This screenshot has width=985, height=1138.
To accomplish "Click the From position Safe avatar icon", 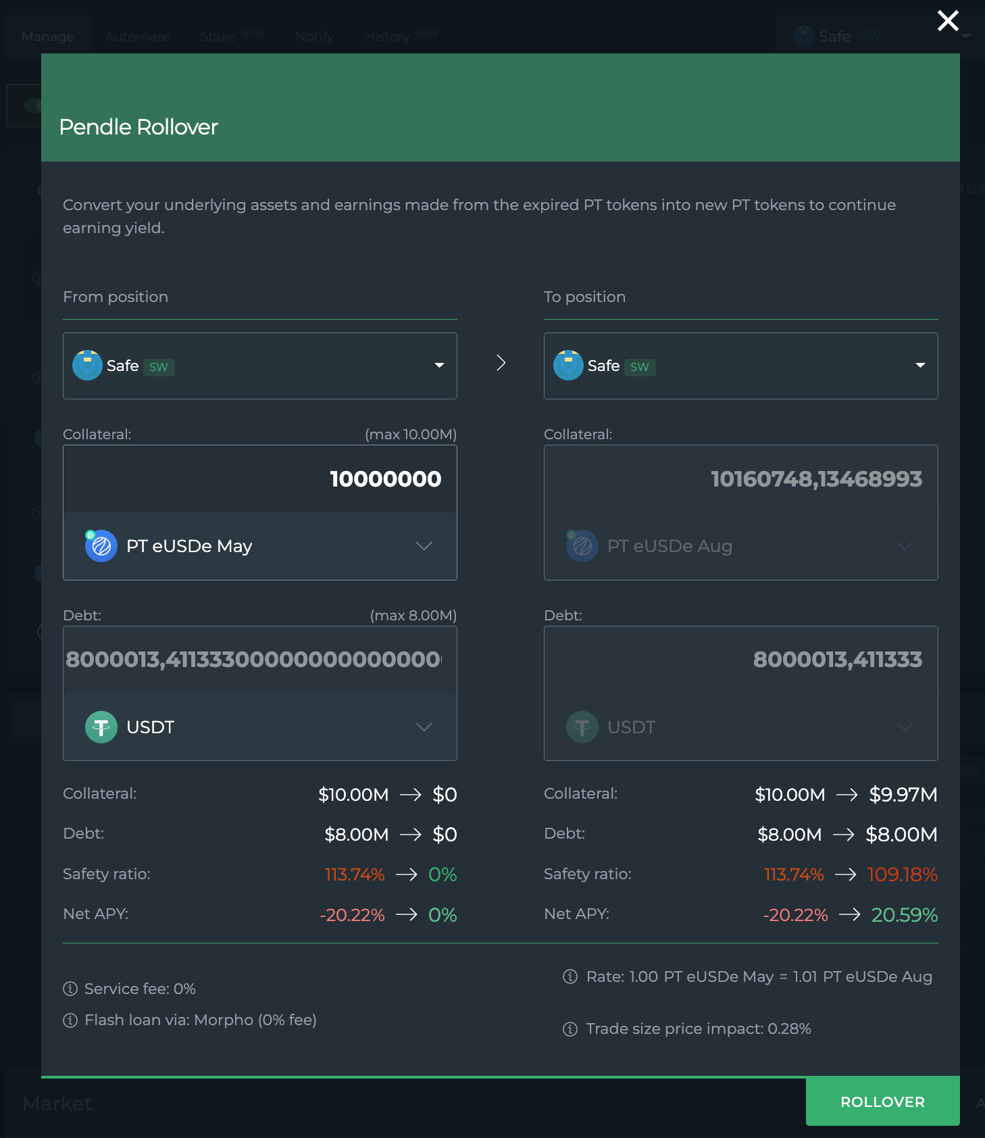I will pyautogui.click(x=87, y=366).
